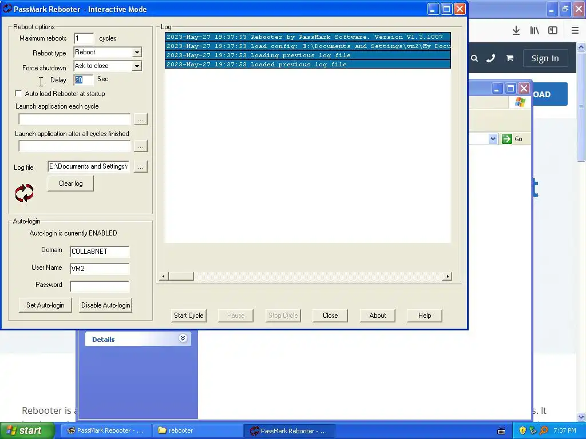
Task: Open the Force shutdown dropdown
Action: click(x=137, y=66)
